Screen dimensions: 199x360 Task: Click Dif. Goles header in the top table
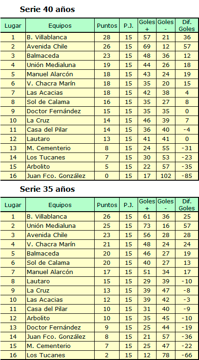tap(187, 25)
